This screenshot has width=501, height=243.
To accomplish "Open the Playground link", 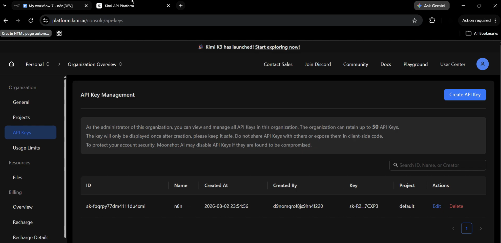I will [415, 64].
